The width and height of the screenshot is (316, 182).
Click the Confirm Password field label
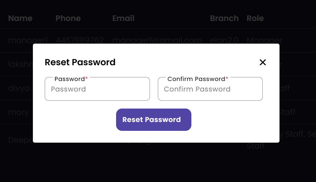click(x=196, y=79)
